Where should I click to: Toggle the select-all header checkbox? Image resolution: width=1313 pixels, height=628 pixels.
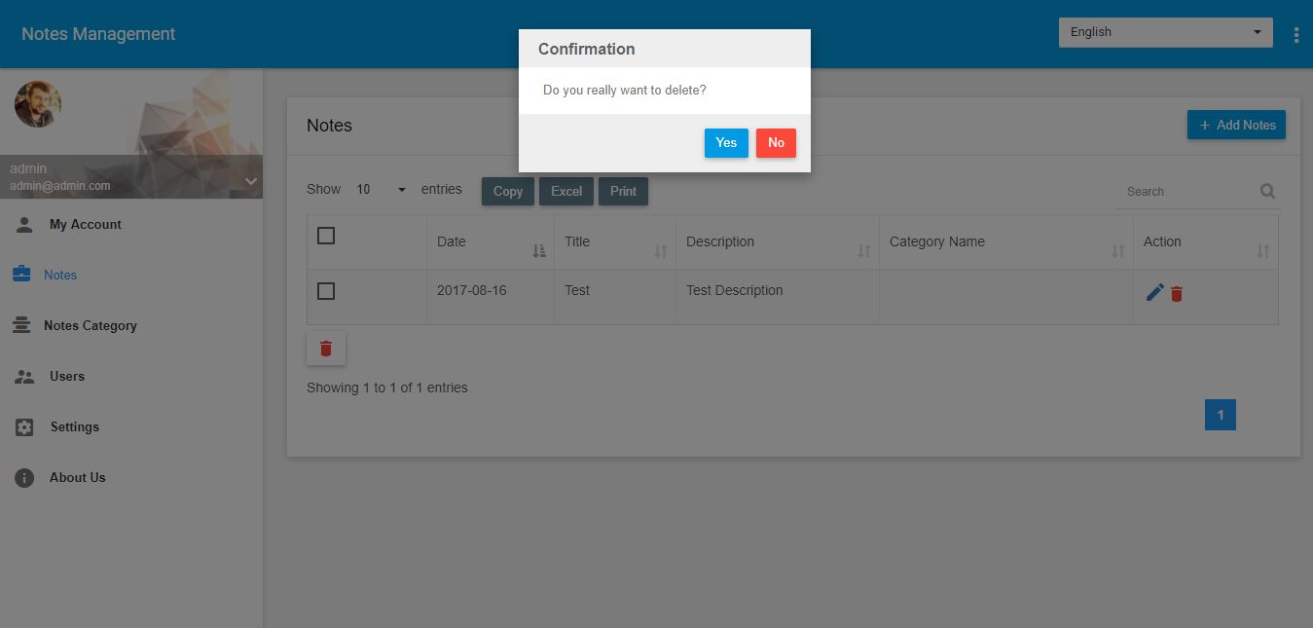[x=326, y=236]
